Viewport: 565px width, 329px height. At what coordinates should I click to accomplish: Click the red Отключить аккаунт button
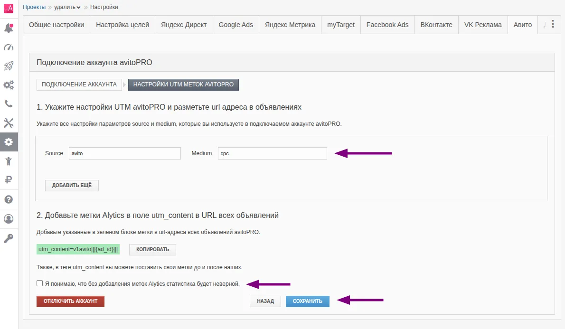pyautogui.click(x=70, y=301)
